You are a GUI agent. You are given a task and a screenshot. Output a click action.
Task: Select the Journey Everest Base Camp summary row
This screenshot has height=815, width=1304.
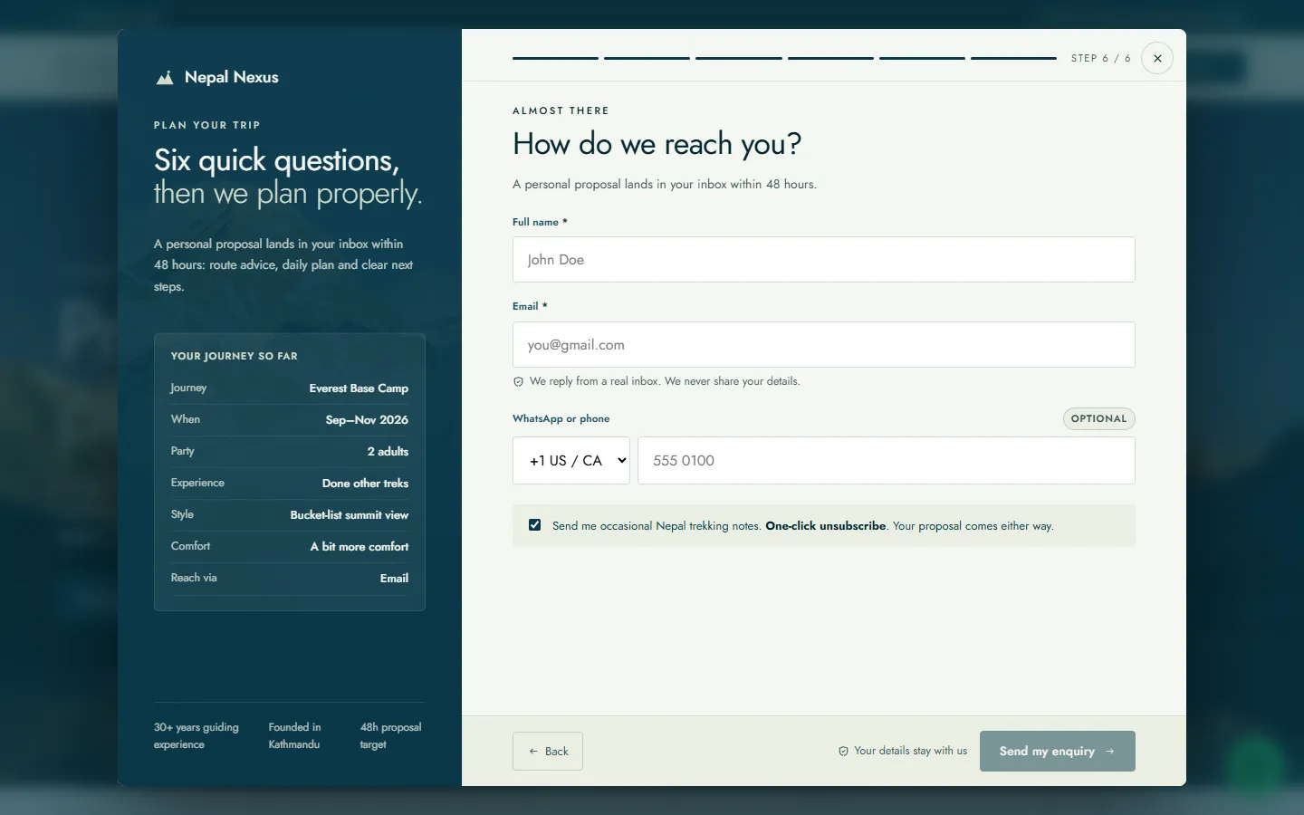coord(290,388)
